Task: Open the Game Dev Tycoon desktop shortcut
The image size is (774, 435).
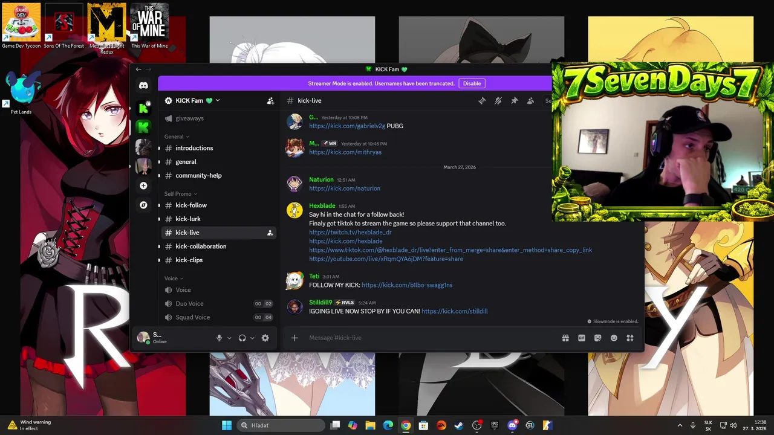Action: pyautogui.click(x=21, y=26)
